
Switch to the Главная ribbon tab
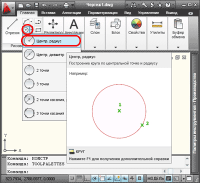pyautogui.click(x=27, y=13)
